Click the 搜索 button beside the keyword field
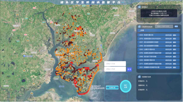The image size is (183, 102). tap(176, 26)
